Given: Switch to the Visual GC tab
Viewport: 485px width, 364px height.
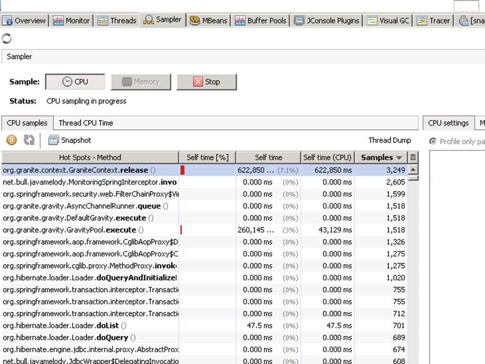Looking at the screenshot, I should (x=388, y=20).
